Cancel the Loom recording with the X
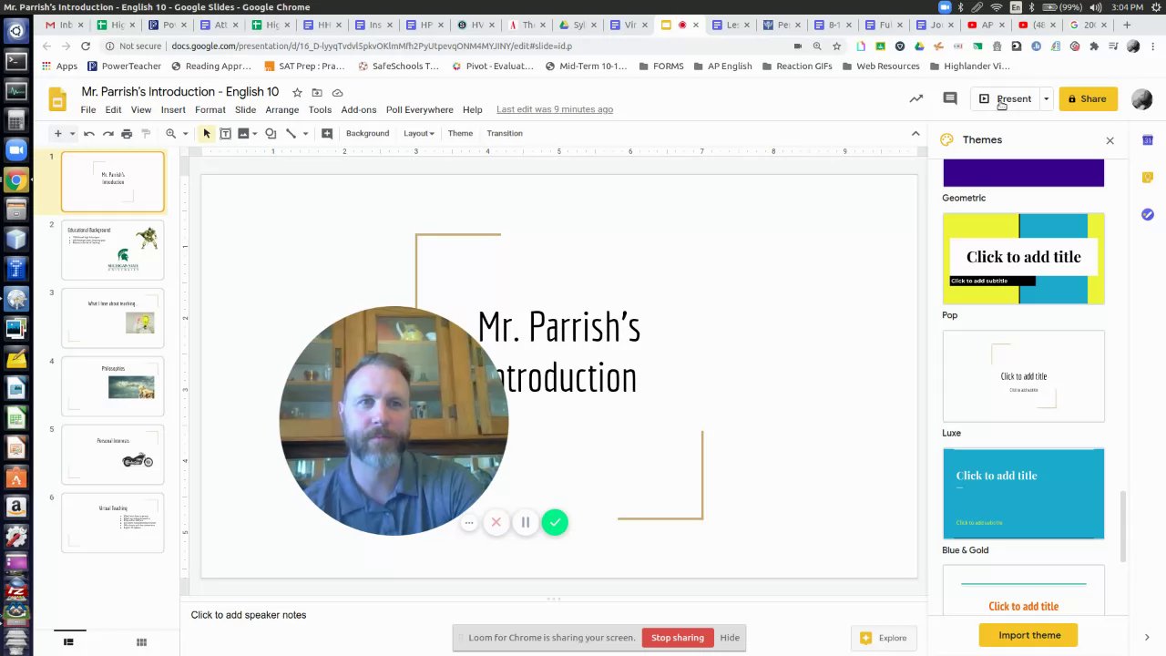Screen dimensions: 1166x656 (496, 522)
